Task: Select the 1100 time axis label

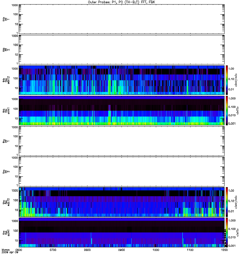Action: tap(190, 250)
